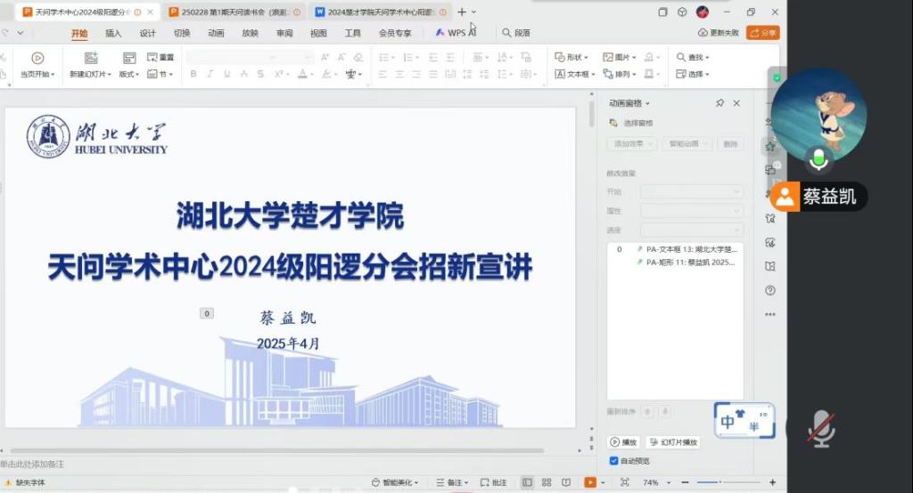Open the find (查找) dropdown
The width and height of the screenshot is (913, 493).
coord(694,57)
